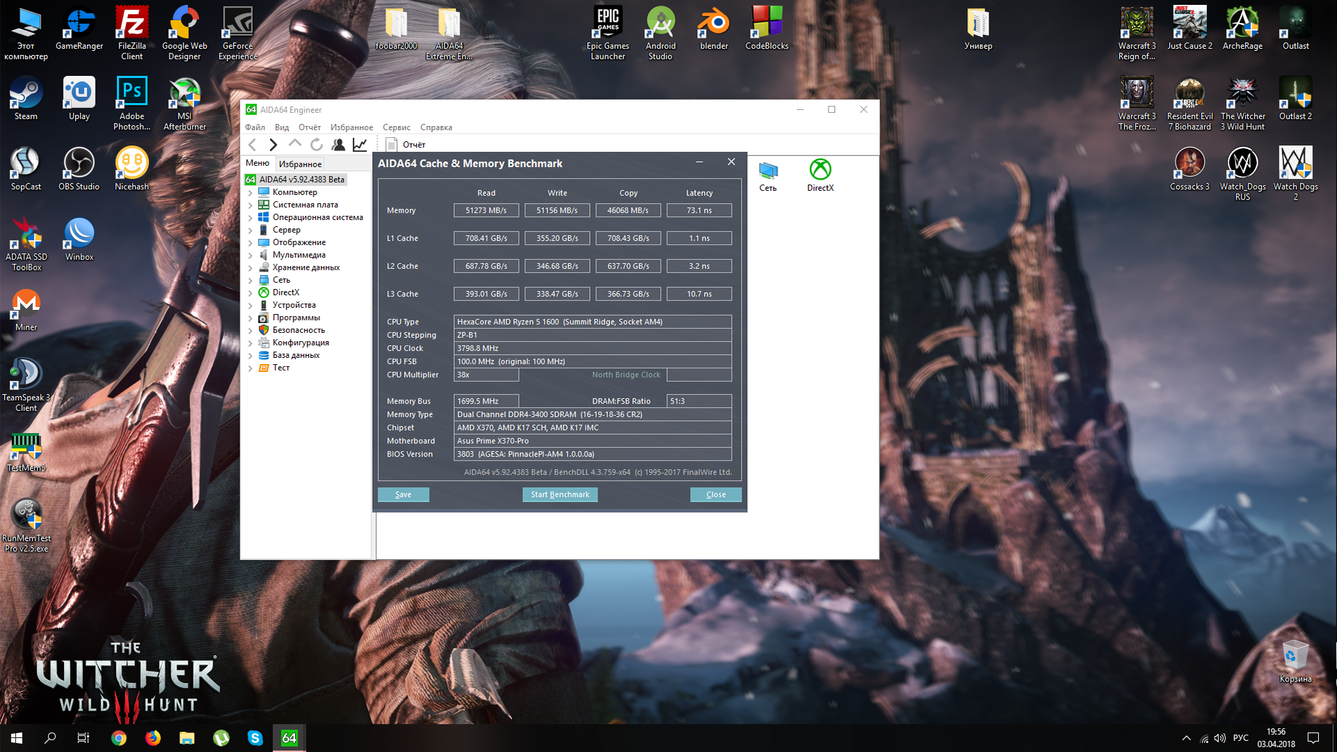Expand the Компьютер tree node
The height and width of the screenshot is (752, 1337).
(251, 193)
